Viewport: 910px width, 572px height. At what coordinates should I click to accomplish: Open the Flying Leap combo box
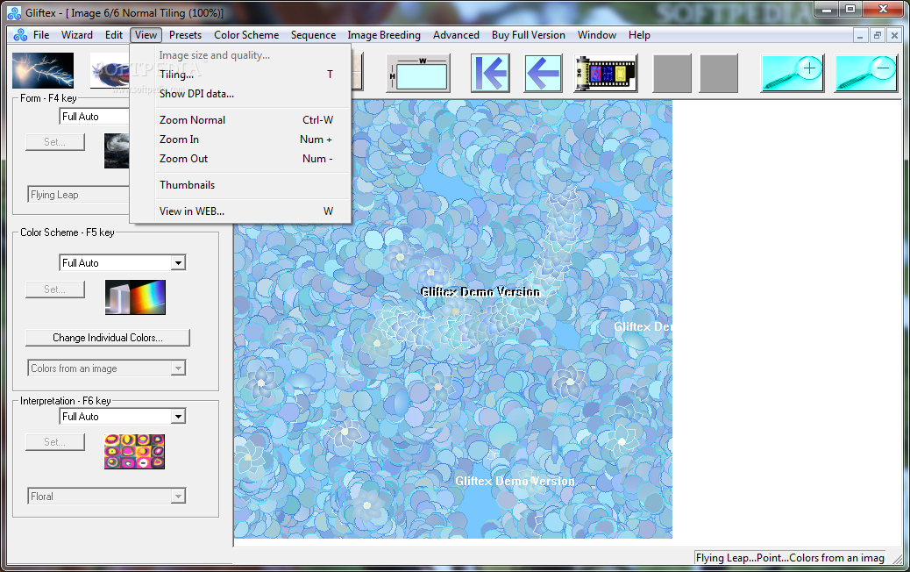tap(78, 195)
